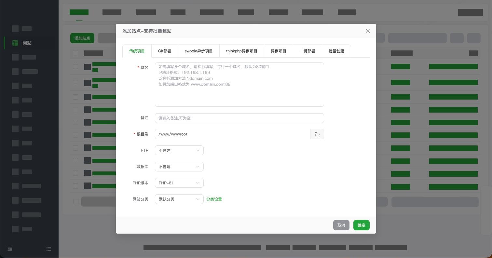Tick the checkbox beneath the sites table

[x=75, y=202]
